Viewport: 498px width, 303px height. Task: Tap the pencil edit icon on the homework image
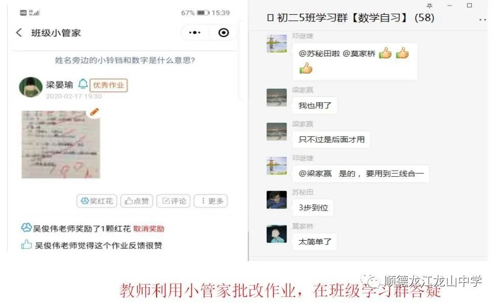click(94, 111)
